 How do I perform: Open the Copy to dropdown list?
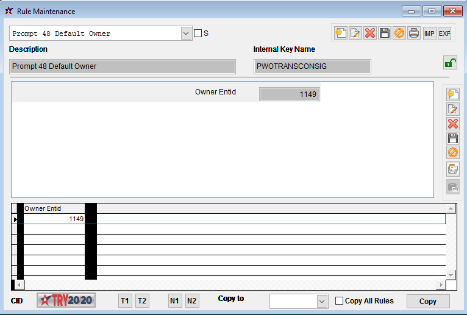point(322,302)
